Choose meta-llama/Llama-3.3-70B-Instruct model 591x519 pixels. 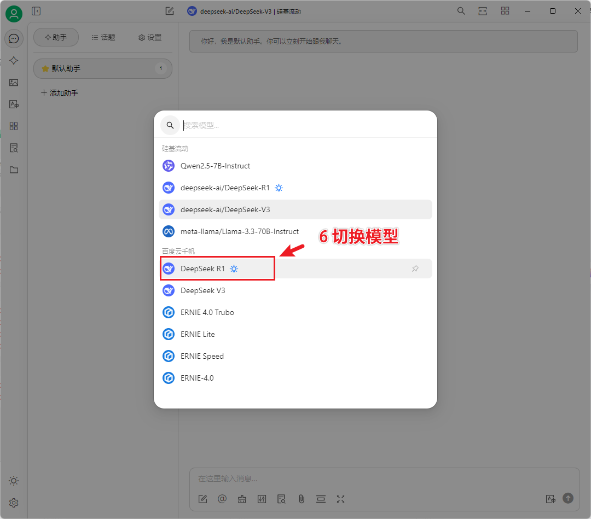[296, 231]
